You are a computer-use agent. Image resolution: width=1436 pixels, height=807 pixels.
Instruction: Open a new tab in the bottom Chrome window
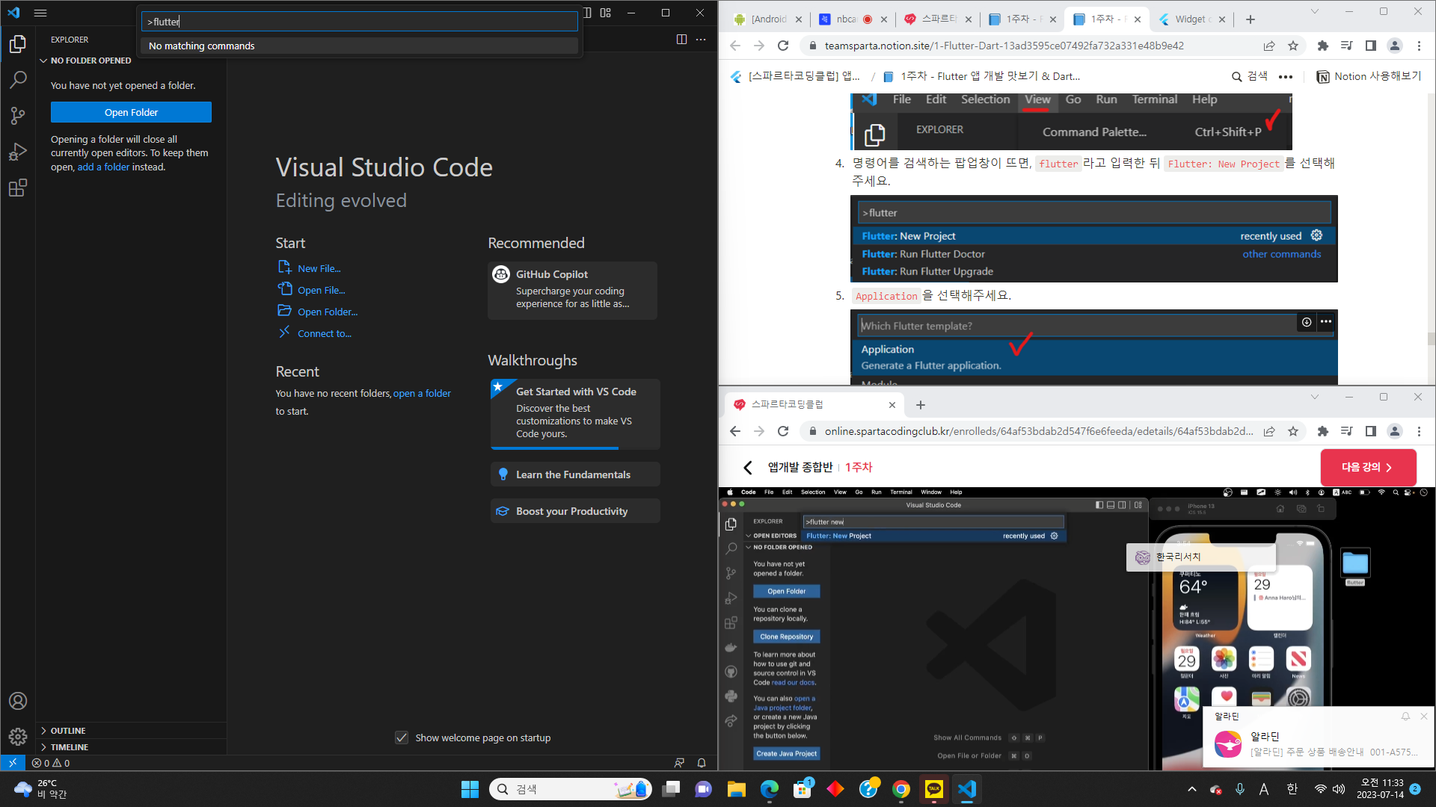click(x=921, y=405)
